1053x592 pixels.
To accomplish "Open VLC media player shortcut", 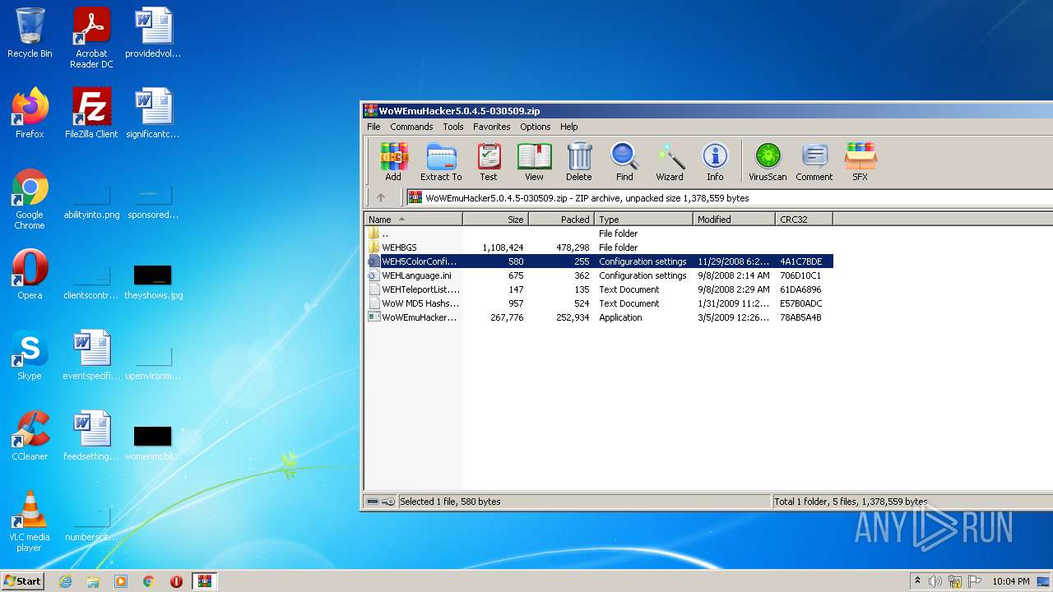I will 30,521.
